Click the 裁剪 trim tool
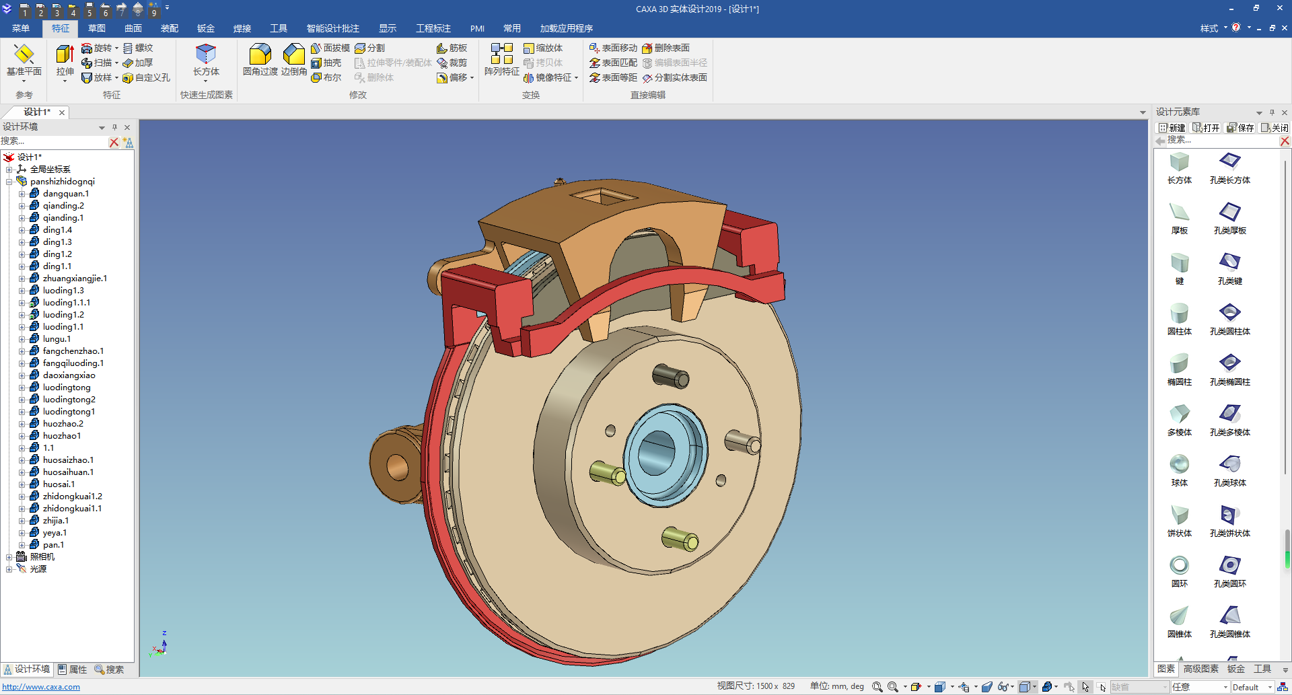The height and width of the screenshot is (695, 1292). click(452, 63)
